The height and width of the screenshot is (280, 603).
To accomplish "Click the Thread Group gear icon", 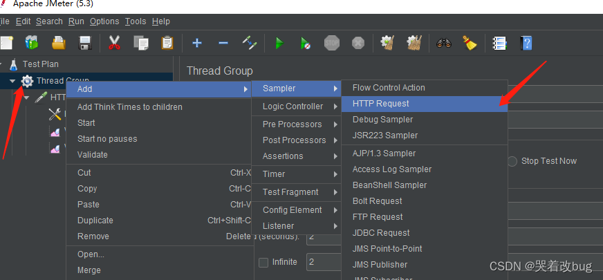I will (27, 81).
